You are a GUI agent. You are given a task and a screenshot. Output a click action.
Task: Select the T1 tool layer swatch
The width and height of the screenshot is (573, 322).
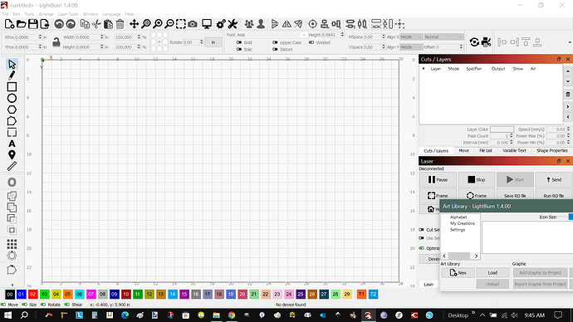[x=361, y=295]
